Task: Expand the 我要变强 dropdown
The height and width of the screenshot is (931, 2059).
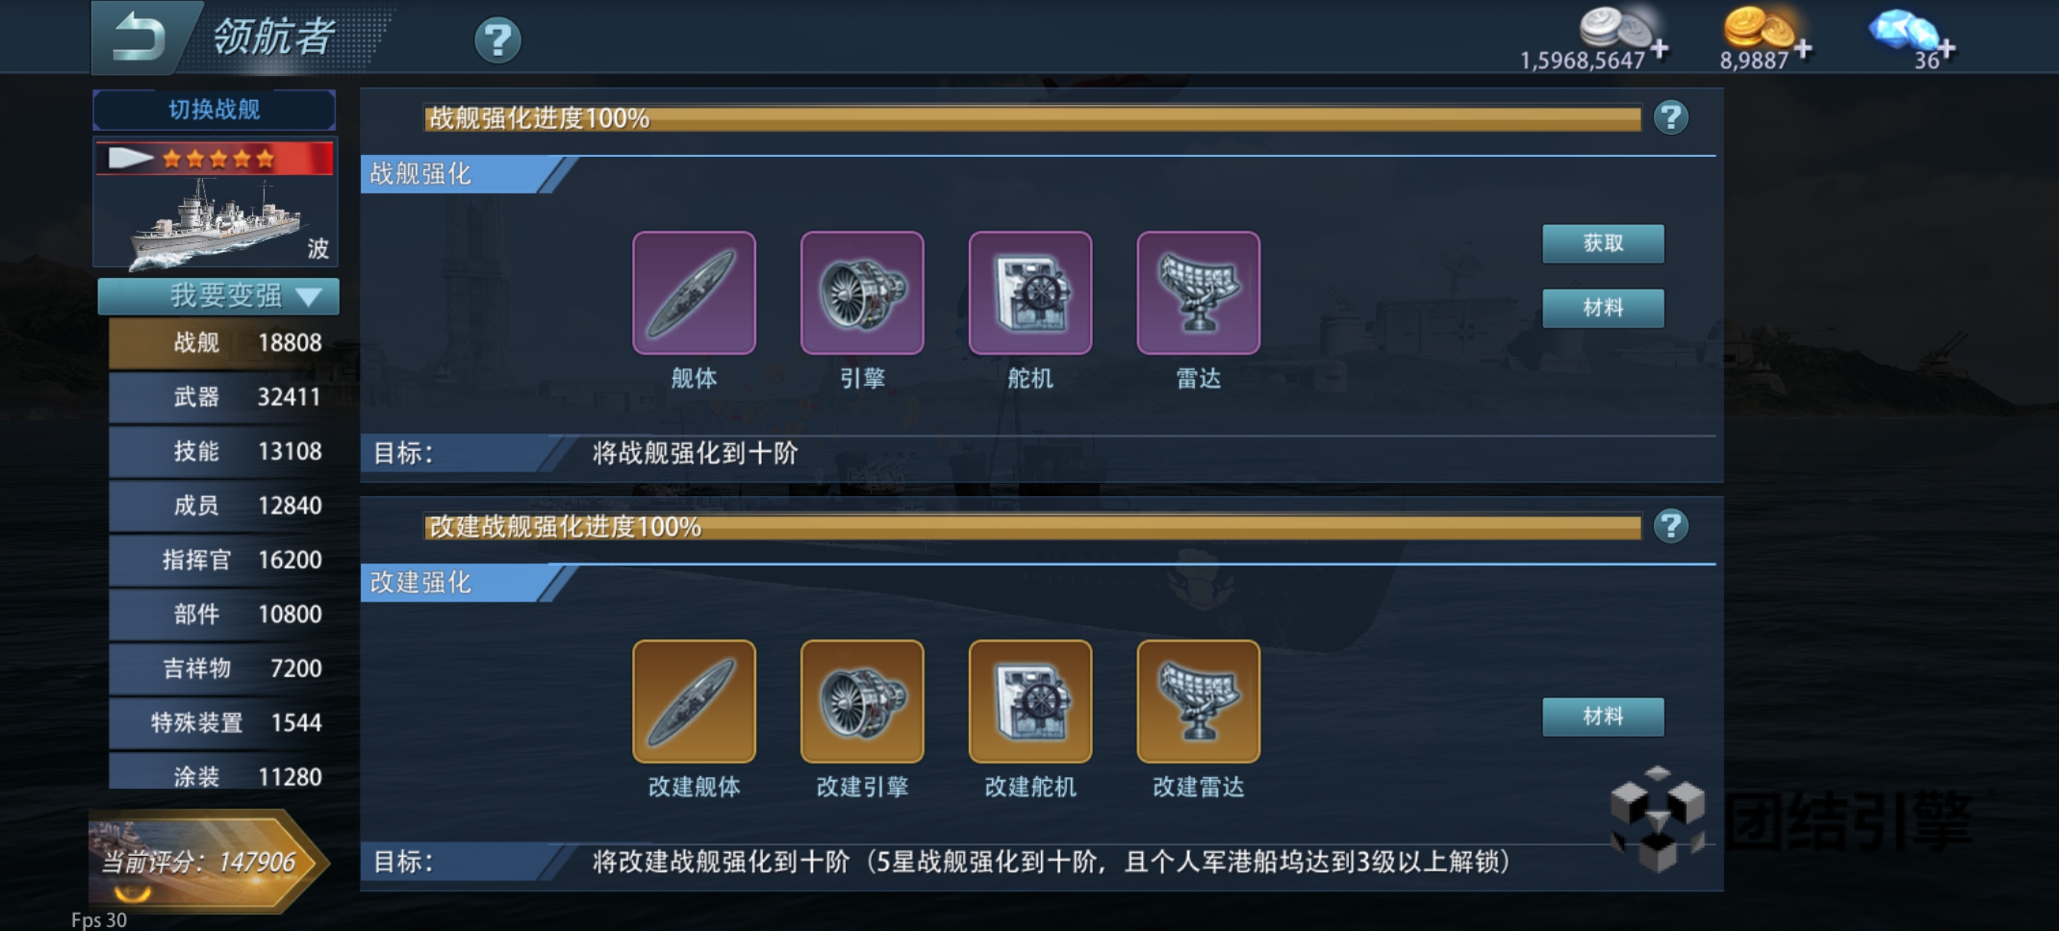Action: point(218,296)
